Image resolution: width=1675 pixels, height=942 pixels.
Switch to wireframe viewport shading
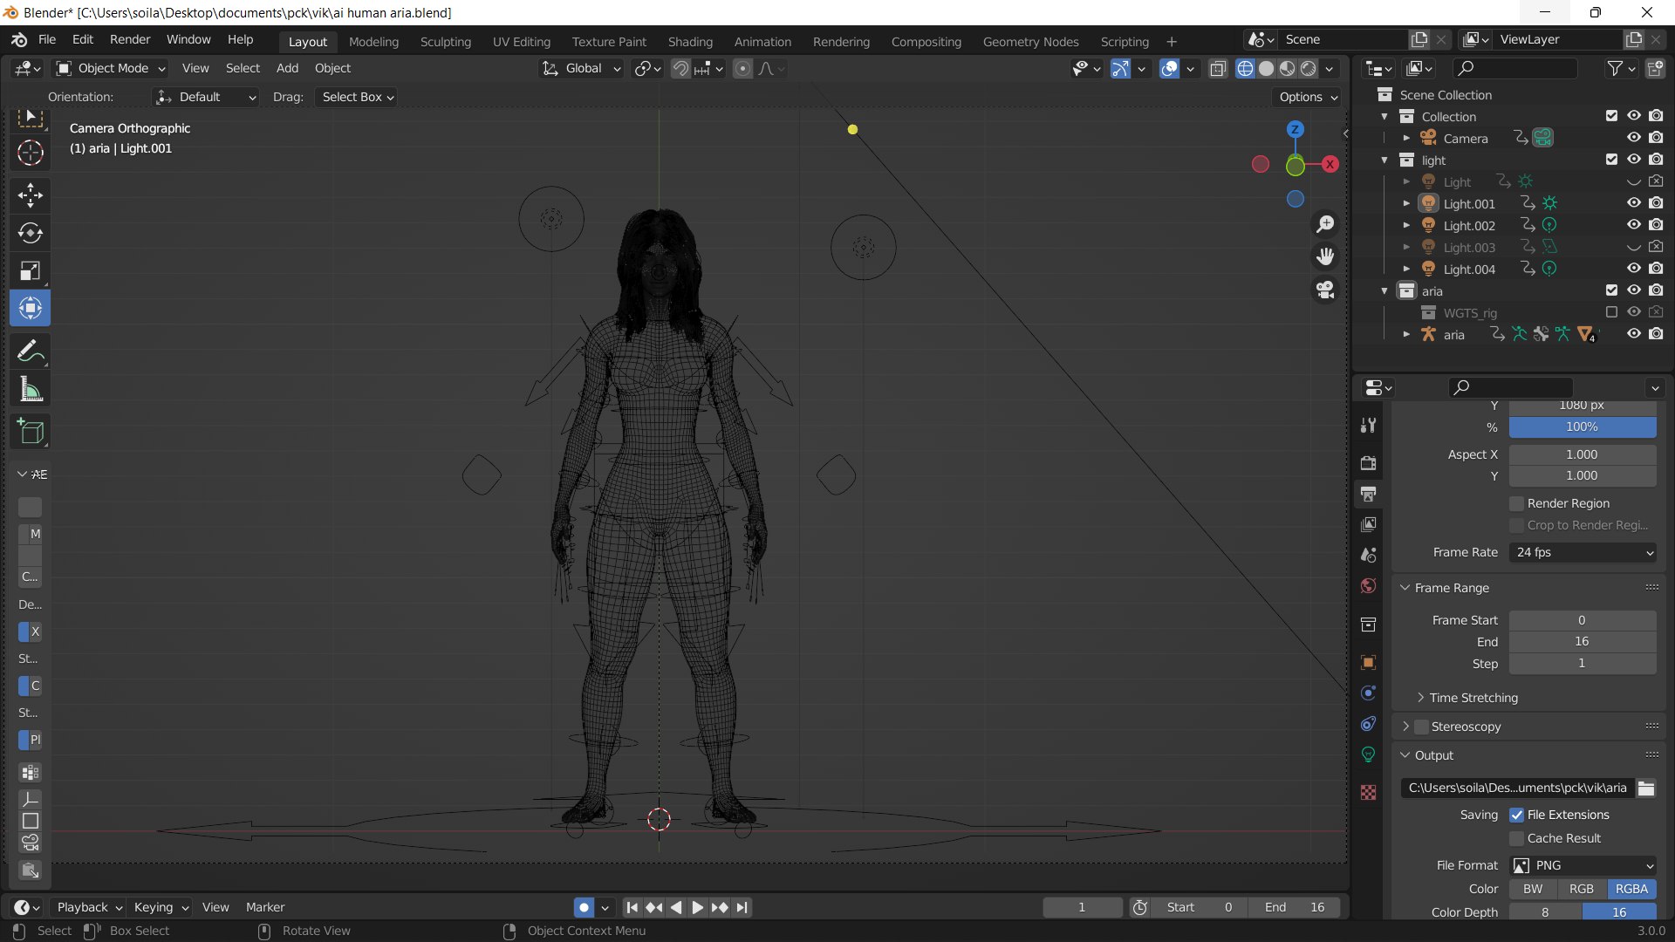1245,69
